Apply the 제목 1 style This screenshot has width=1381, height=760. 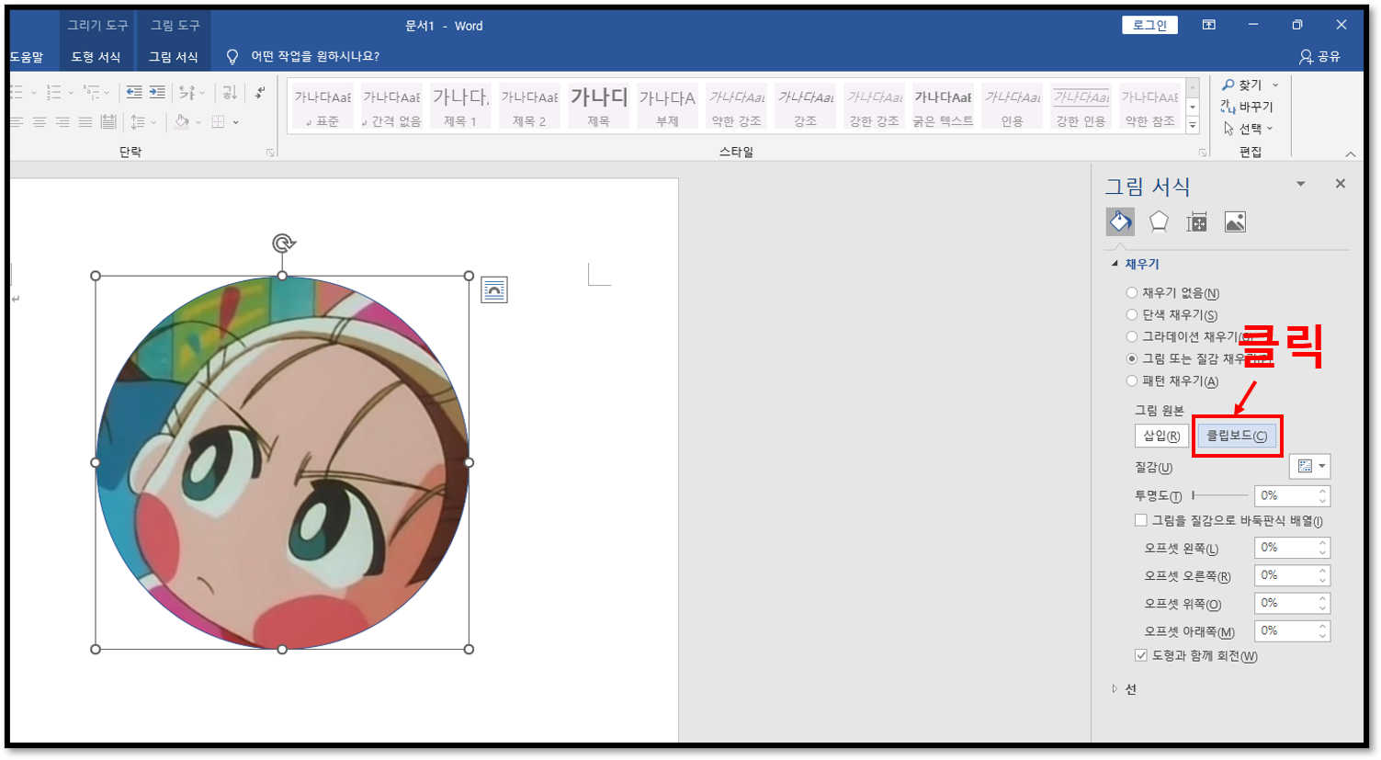click(x=460, y=107)
